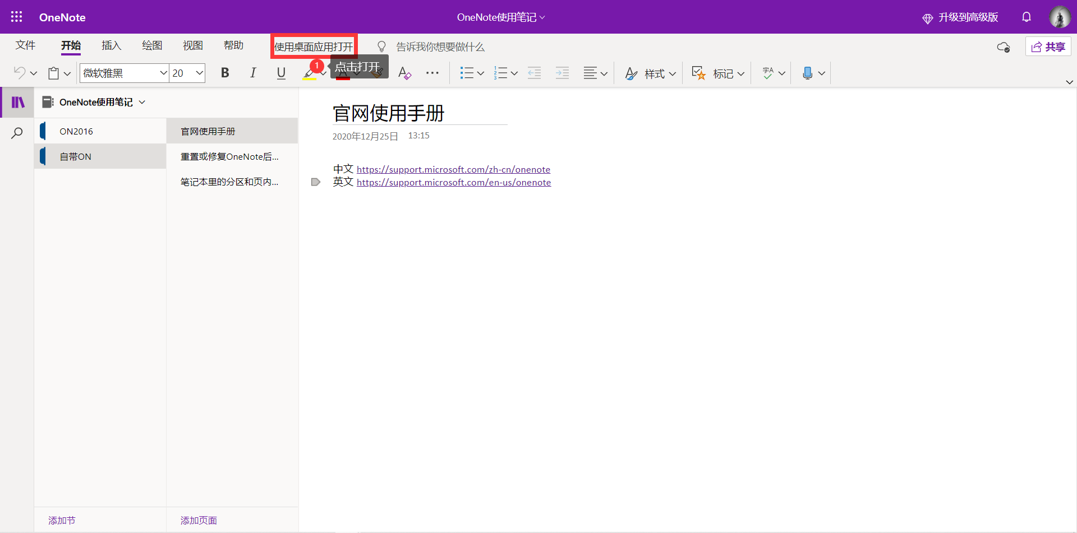Image resolution: width=1077 pixels, height=533 pixels.
Task: Open the 样式 styles dropdown
Action: point(651,73)
